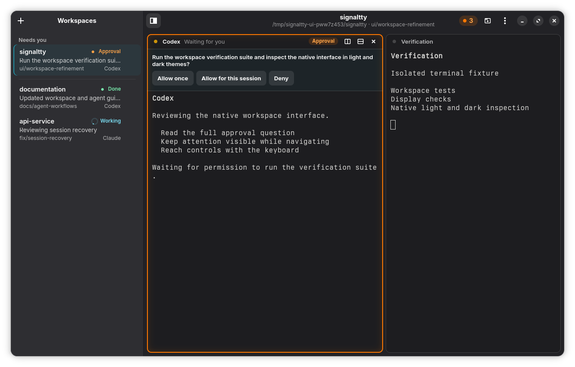Viewport: 575px width, 367px height.
Task: Click 'Waiting for you' status in Codex header
Action: [204, 41]
